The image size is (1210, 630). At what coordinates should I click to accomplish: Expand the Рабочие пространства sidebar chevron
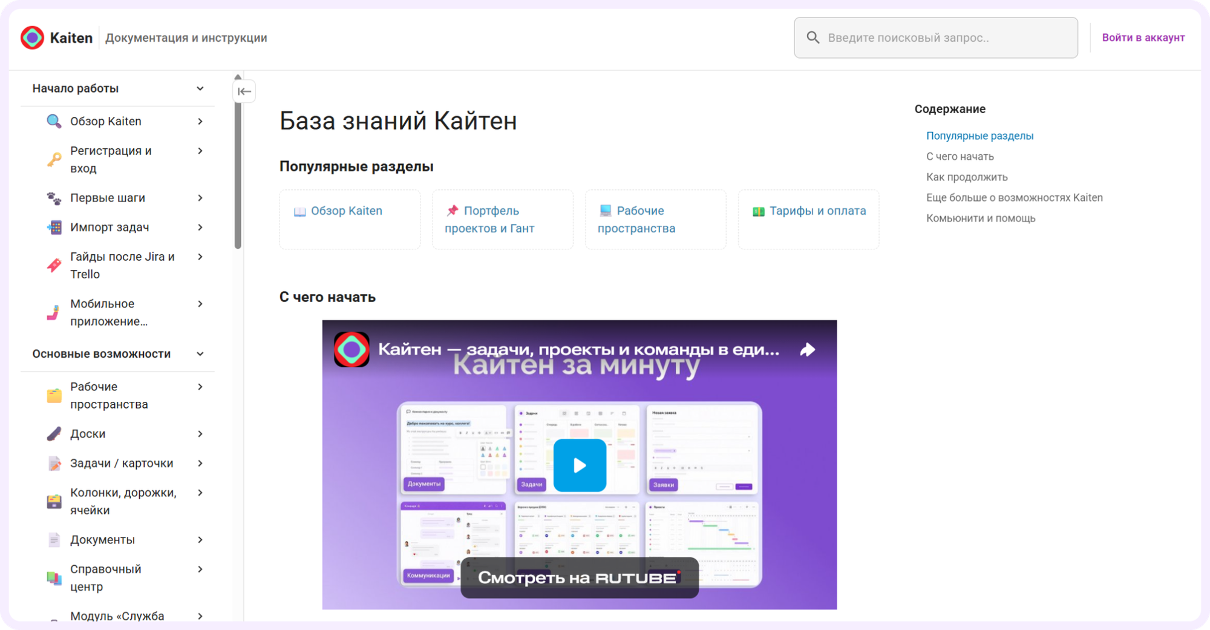click(x=200, y=387)
